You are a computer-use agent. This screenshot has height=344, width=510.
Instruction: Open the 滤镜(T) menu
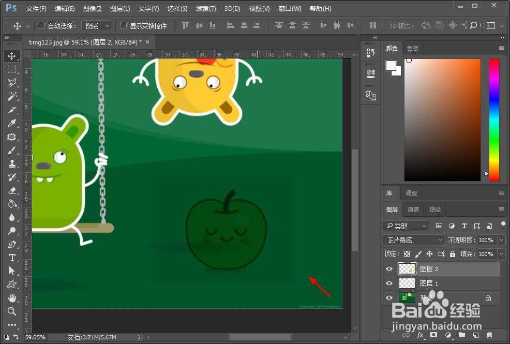pos(206,9)
